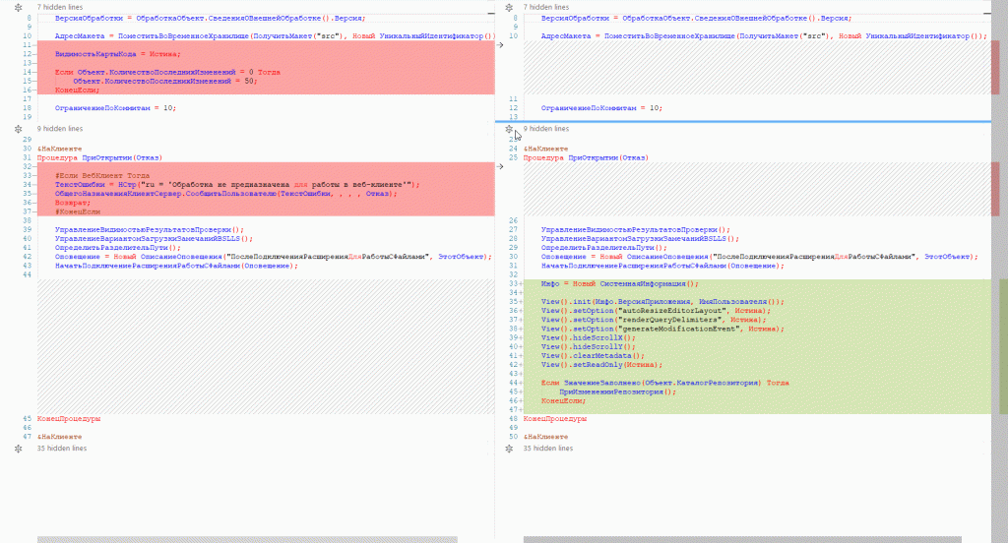This screenshot has height=543, width=1008.
Task: Click the '7 hidden lines' label in left pane
Action: click(60, 7)
